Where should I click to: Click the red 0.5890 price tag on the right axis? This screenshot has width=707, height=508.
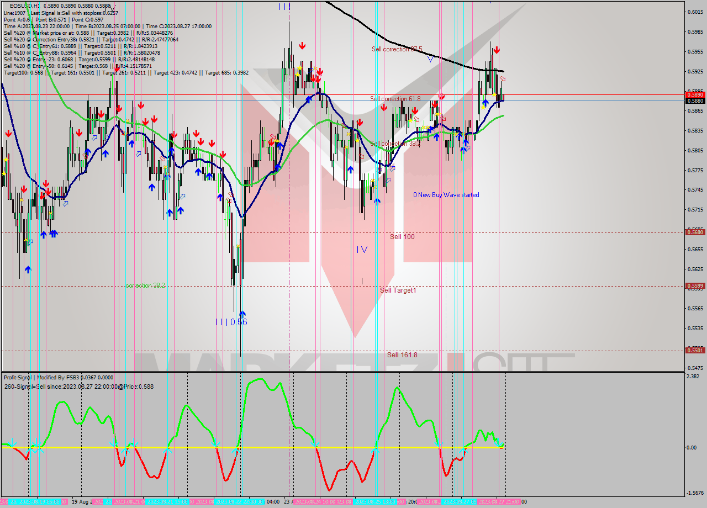tap(694, 94)
